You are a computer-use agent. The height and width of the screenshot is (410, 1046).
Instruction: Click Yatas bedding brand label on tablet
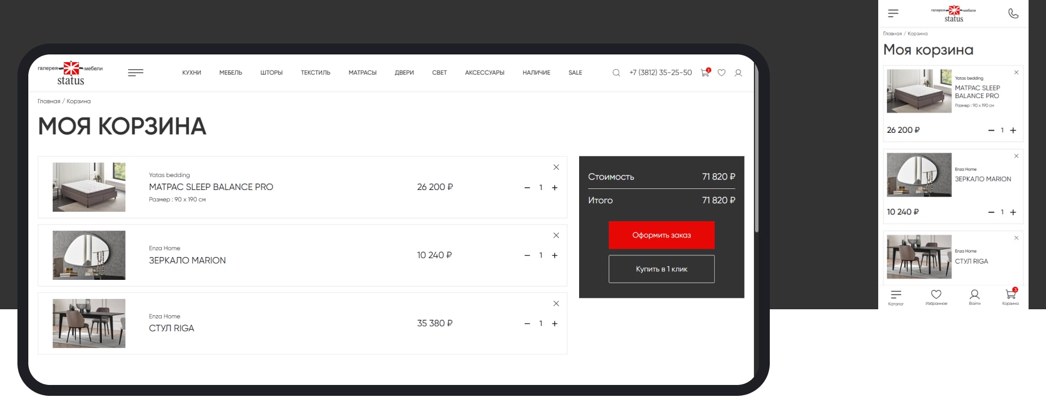click(x=169, y=175)
